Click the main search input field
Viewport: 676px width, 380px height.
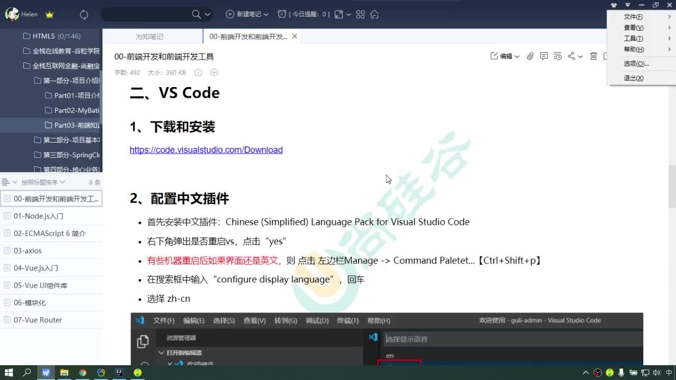pyautogui.click(x=147, y=14)
